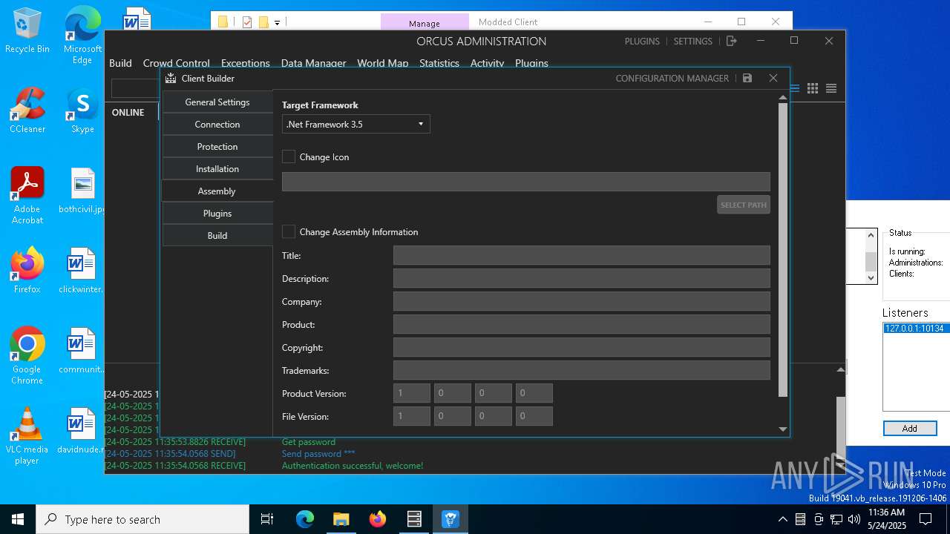Launch Google Chrome desktop shortcut
950x534 pixels.
(27, 356)
